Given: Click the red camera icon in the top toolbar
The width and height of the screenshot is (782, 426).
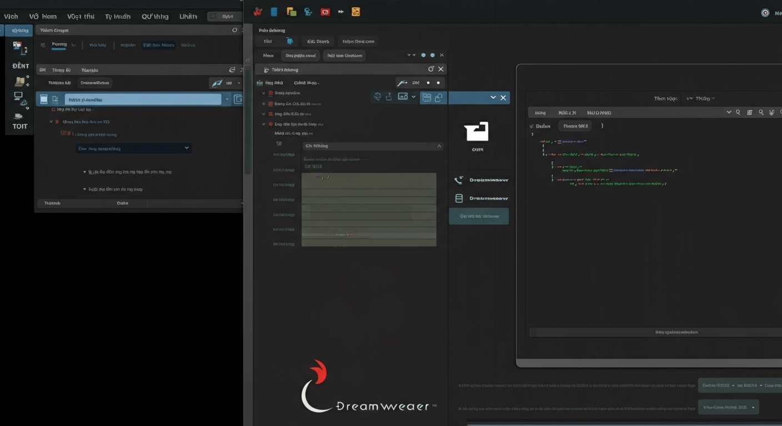Looking at the screenshot, I should pyautogui.click(x=325, y=11).
